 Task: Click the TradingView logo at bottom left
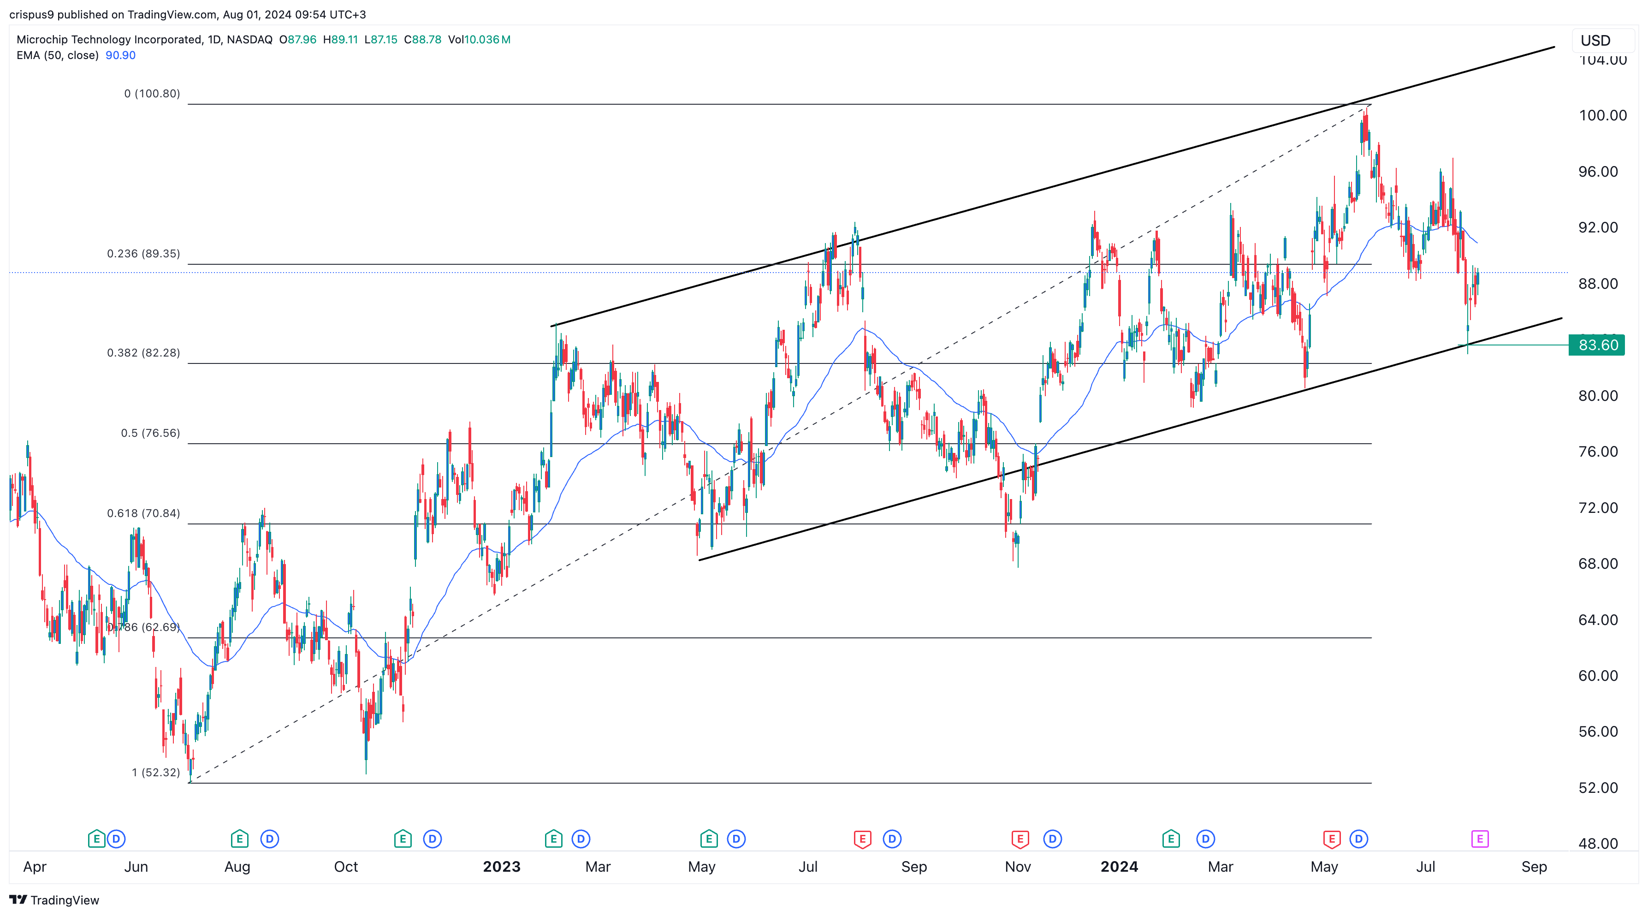coord(54,900)
